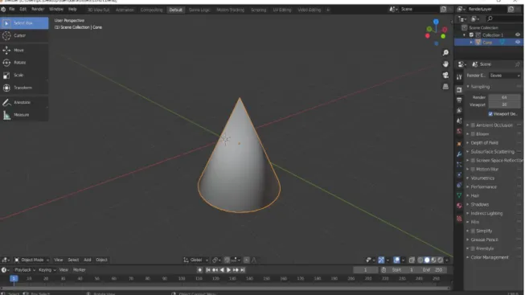Image resolution: width=525 pixels, height=295 pixels.
Task: Toggle camera view icon
Action: (x=445, y=76)
